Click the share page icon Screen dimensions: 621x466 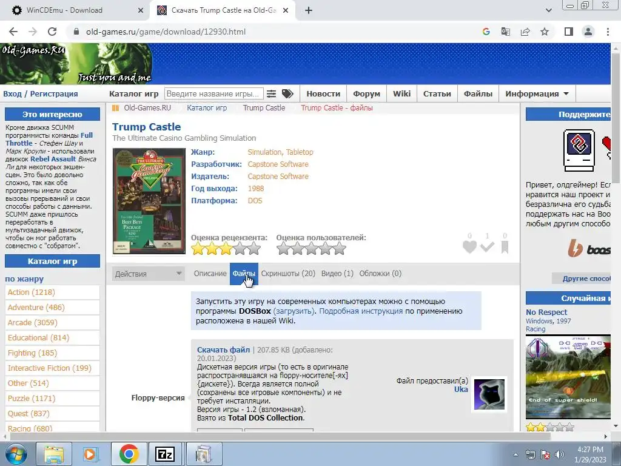tap(525, 32)
